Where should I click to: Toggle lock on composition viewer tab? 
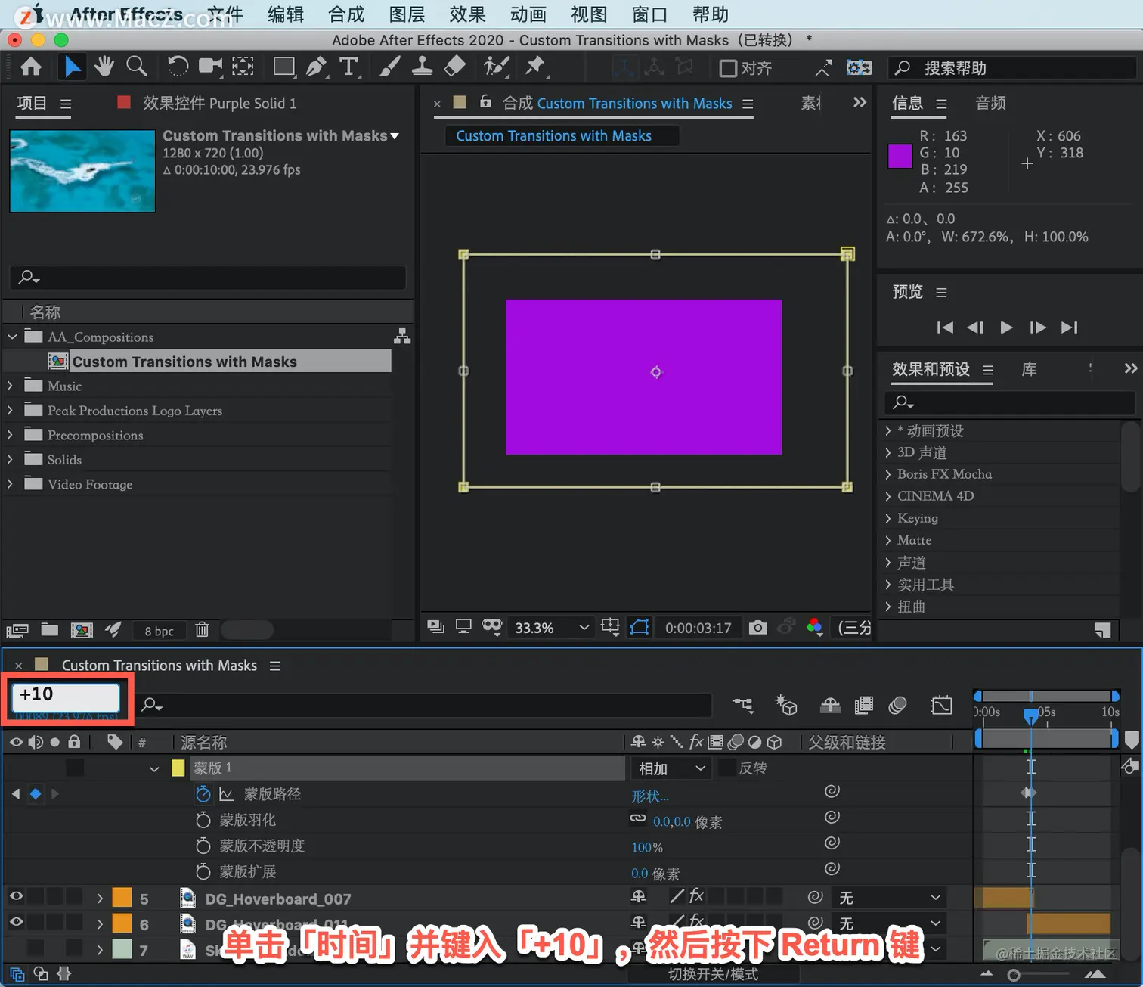click(x=485, y=101)
